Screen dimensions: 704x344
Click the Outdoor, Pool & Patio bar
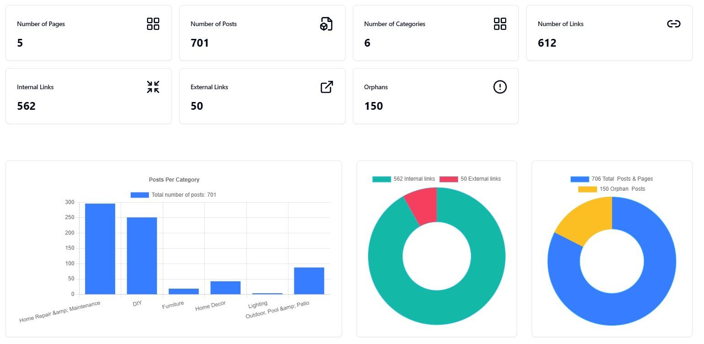309,281
